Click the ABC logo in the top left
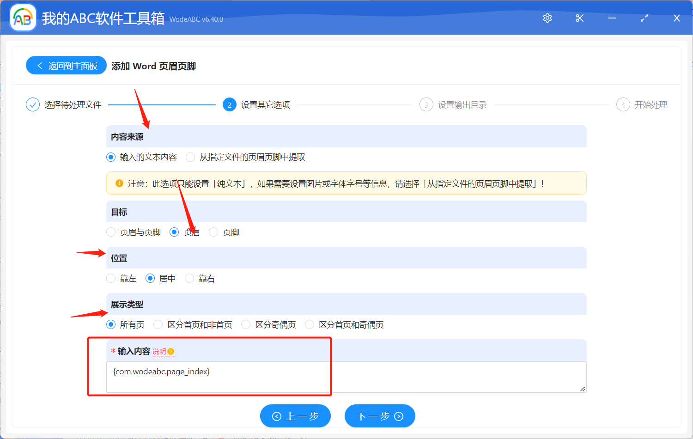Image resolution: width=693 pixels, height=439 pixels. coord(23,18)
